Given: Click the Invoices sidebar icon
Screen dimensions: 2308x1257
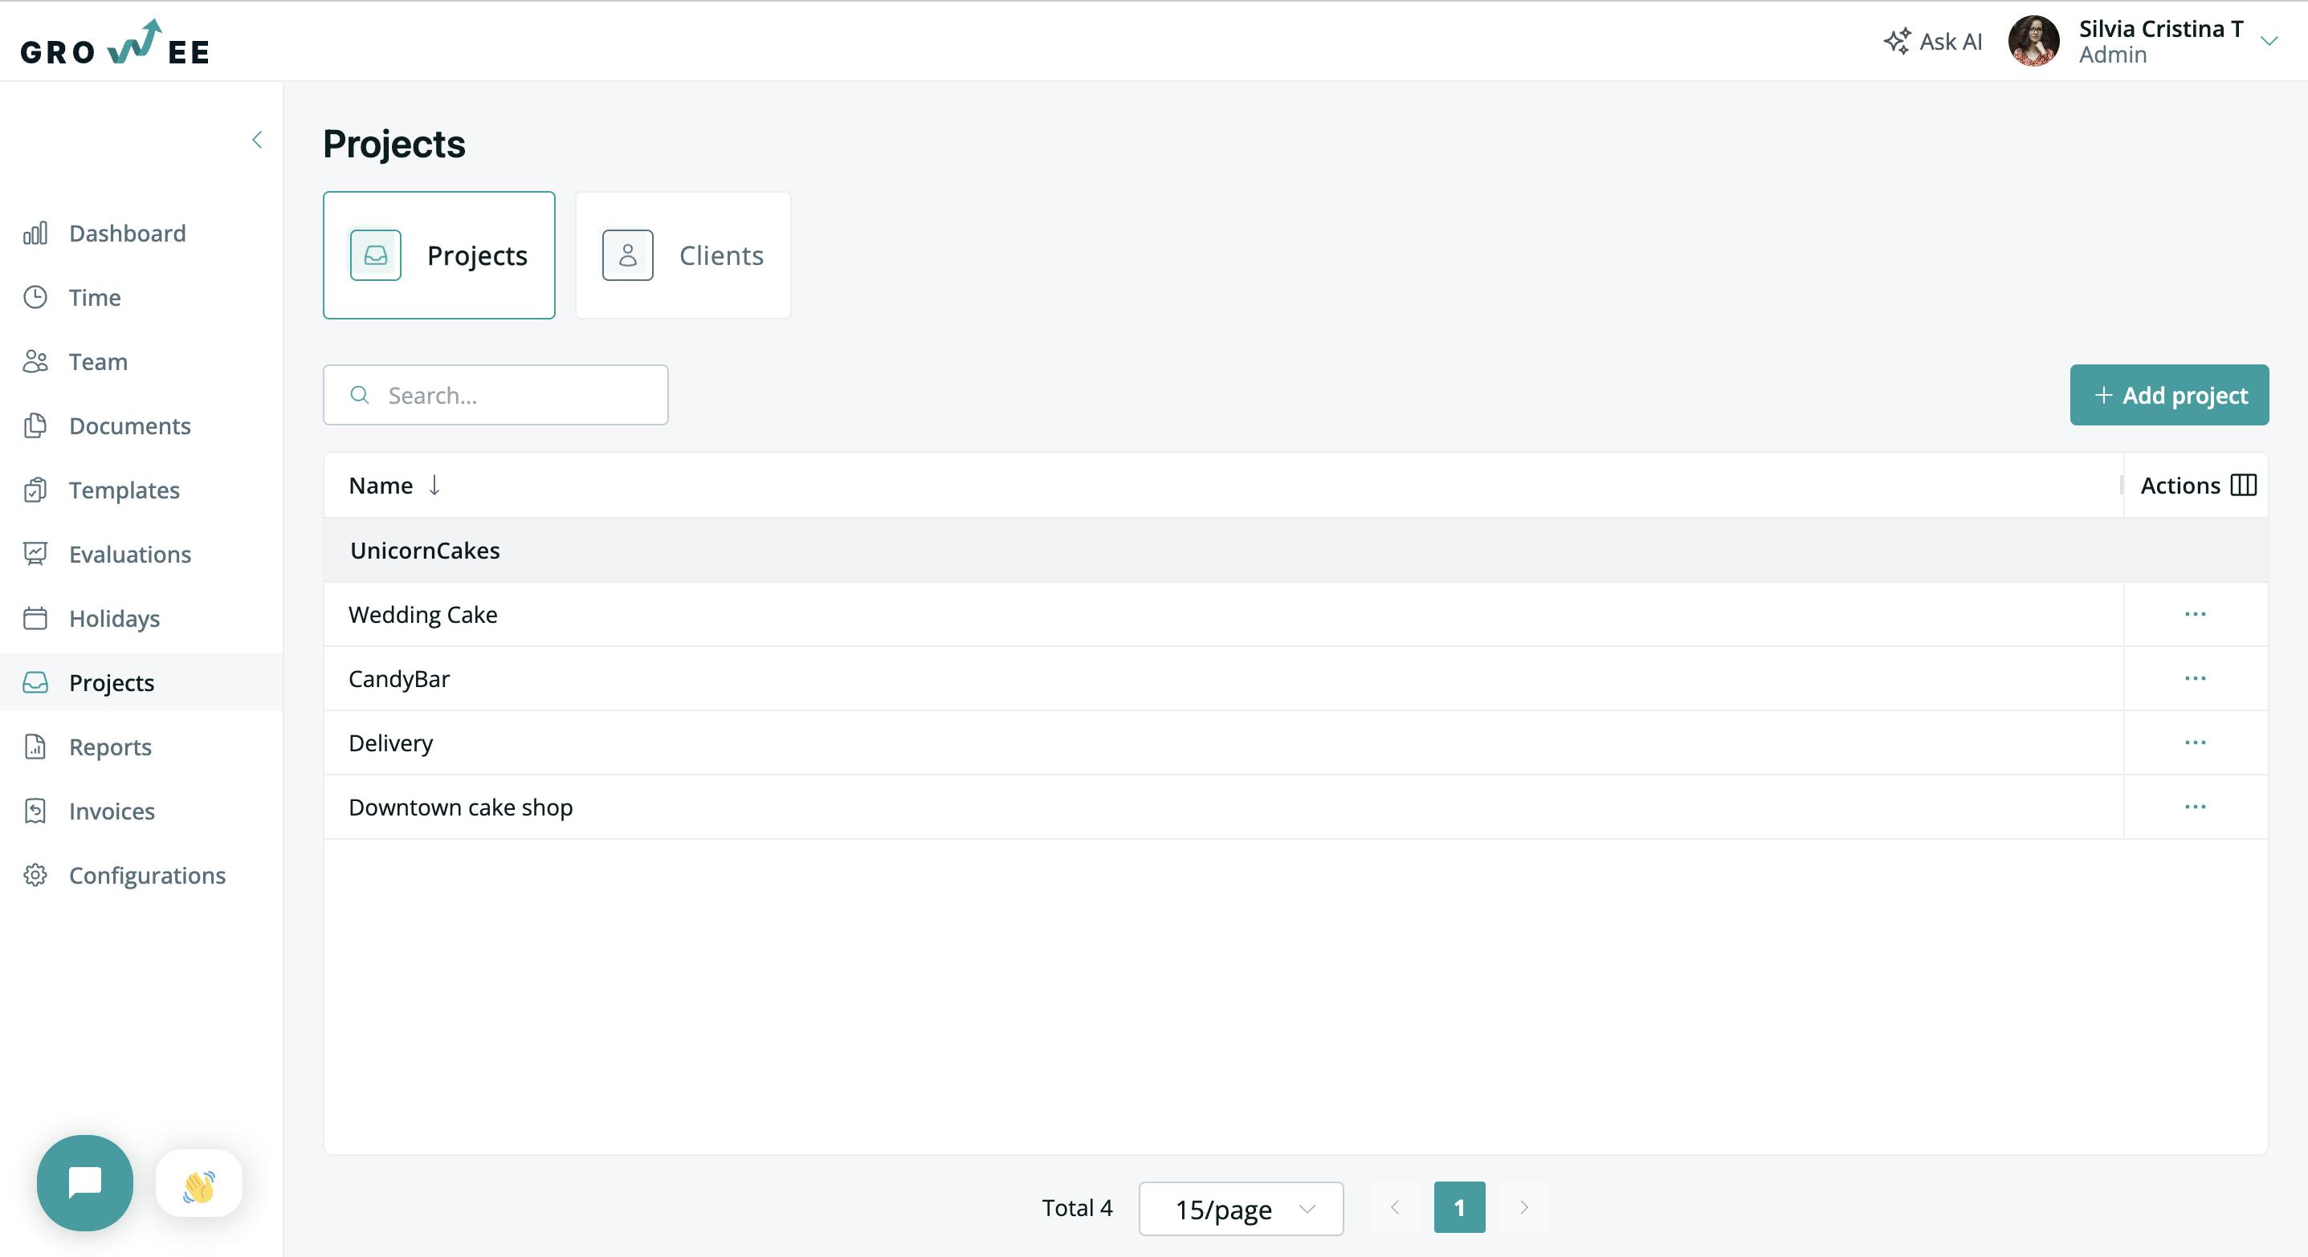Looking at the screenshot, I should click(x=35, y=812).
